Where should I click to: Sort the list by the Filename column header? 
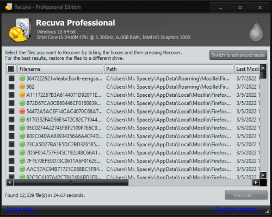pos(60,69)
